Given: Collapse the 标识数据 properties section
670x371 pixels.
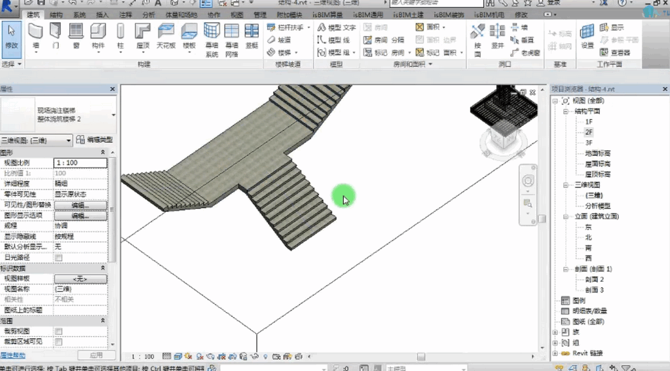Looking at the screenshot, I should [103, 268].
